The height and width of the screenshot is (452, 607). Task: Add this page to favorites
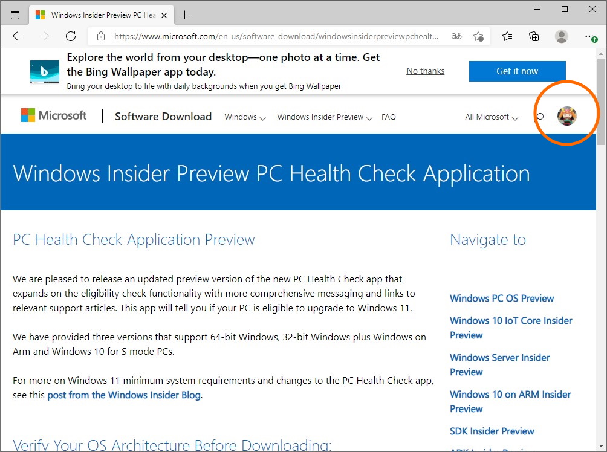click(x=478, y=36)
